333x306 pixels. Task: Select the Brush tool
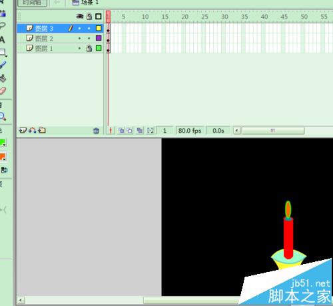pos(3,65)
